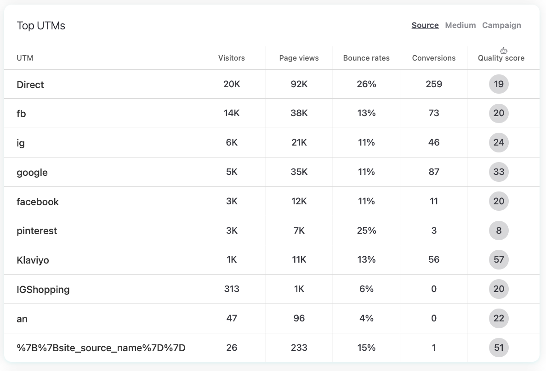This screenshot has height=371, width=546.
Task: Switch to the Medium tab
Action: tap(460, 25)
